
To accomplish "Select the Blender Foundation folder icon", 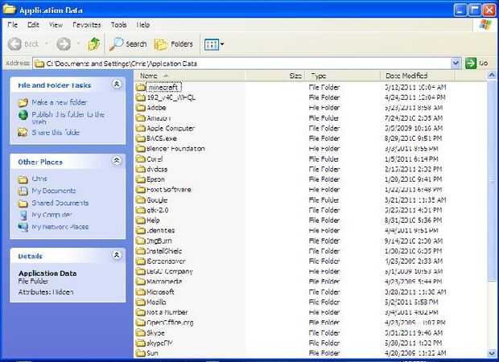I will (141, 149).
